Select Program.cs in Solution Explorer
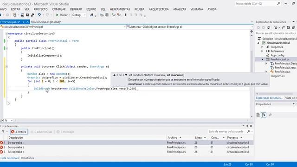Viewport: 297px width, 167px height. pos(278,76)
